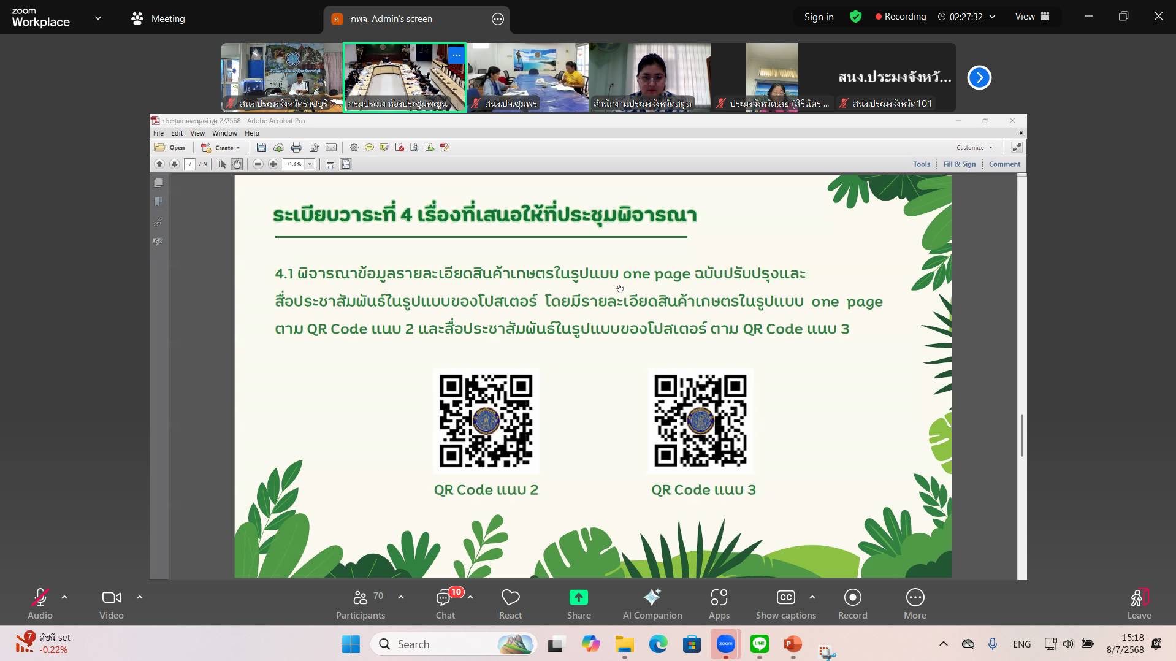The height and width of the screenshot is (661, 1176).
Task: Click the Fit width scrolling icon
Action: [330, 164]
